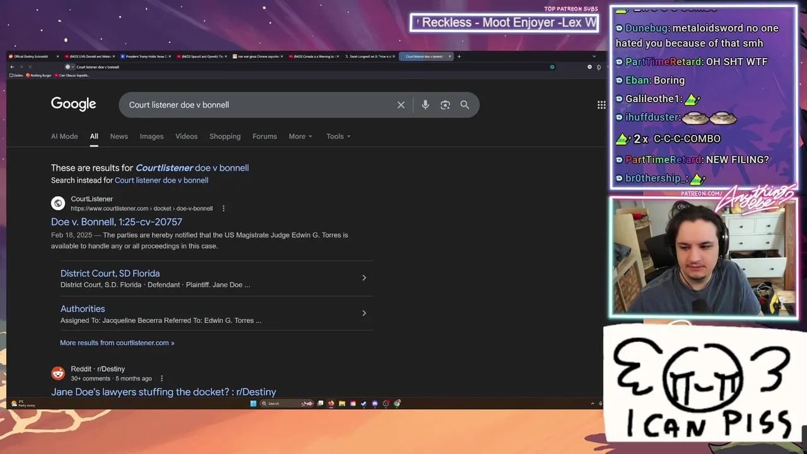Expand the More search filters dropdown
Image resolution: width=807 pixels, height=454 pixels.
300,136
